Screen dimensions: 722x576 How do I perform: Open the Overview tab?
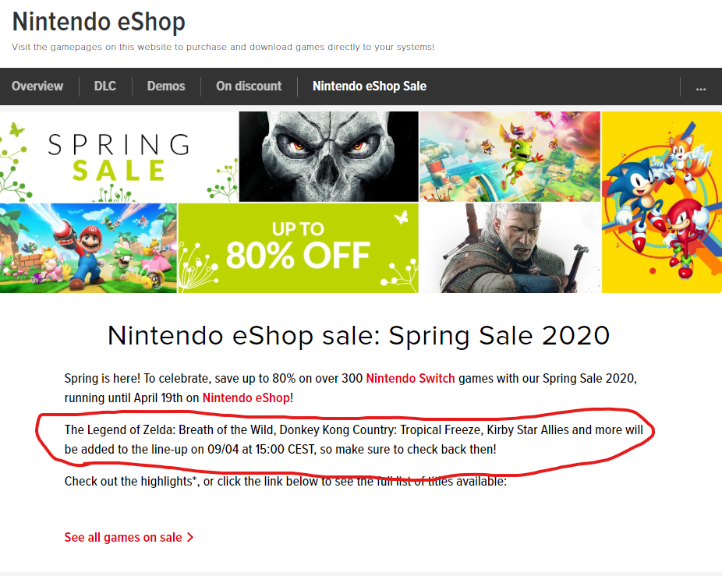point(37,87)
